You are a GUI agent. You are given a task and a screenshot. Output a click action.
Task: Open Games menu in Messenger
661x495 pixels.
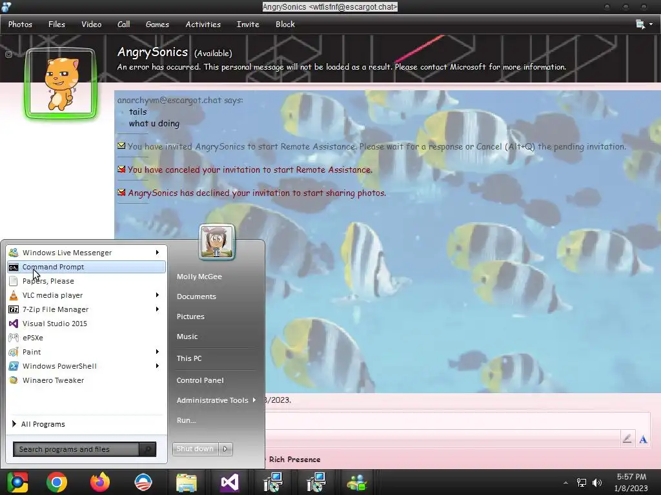tap(158, 24)
